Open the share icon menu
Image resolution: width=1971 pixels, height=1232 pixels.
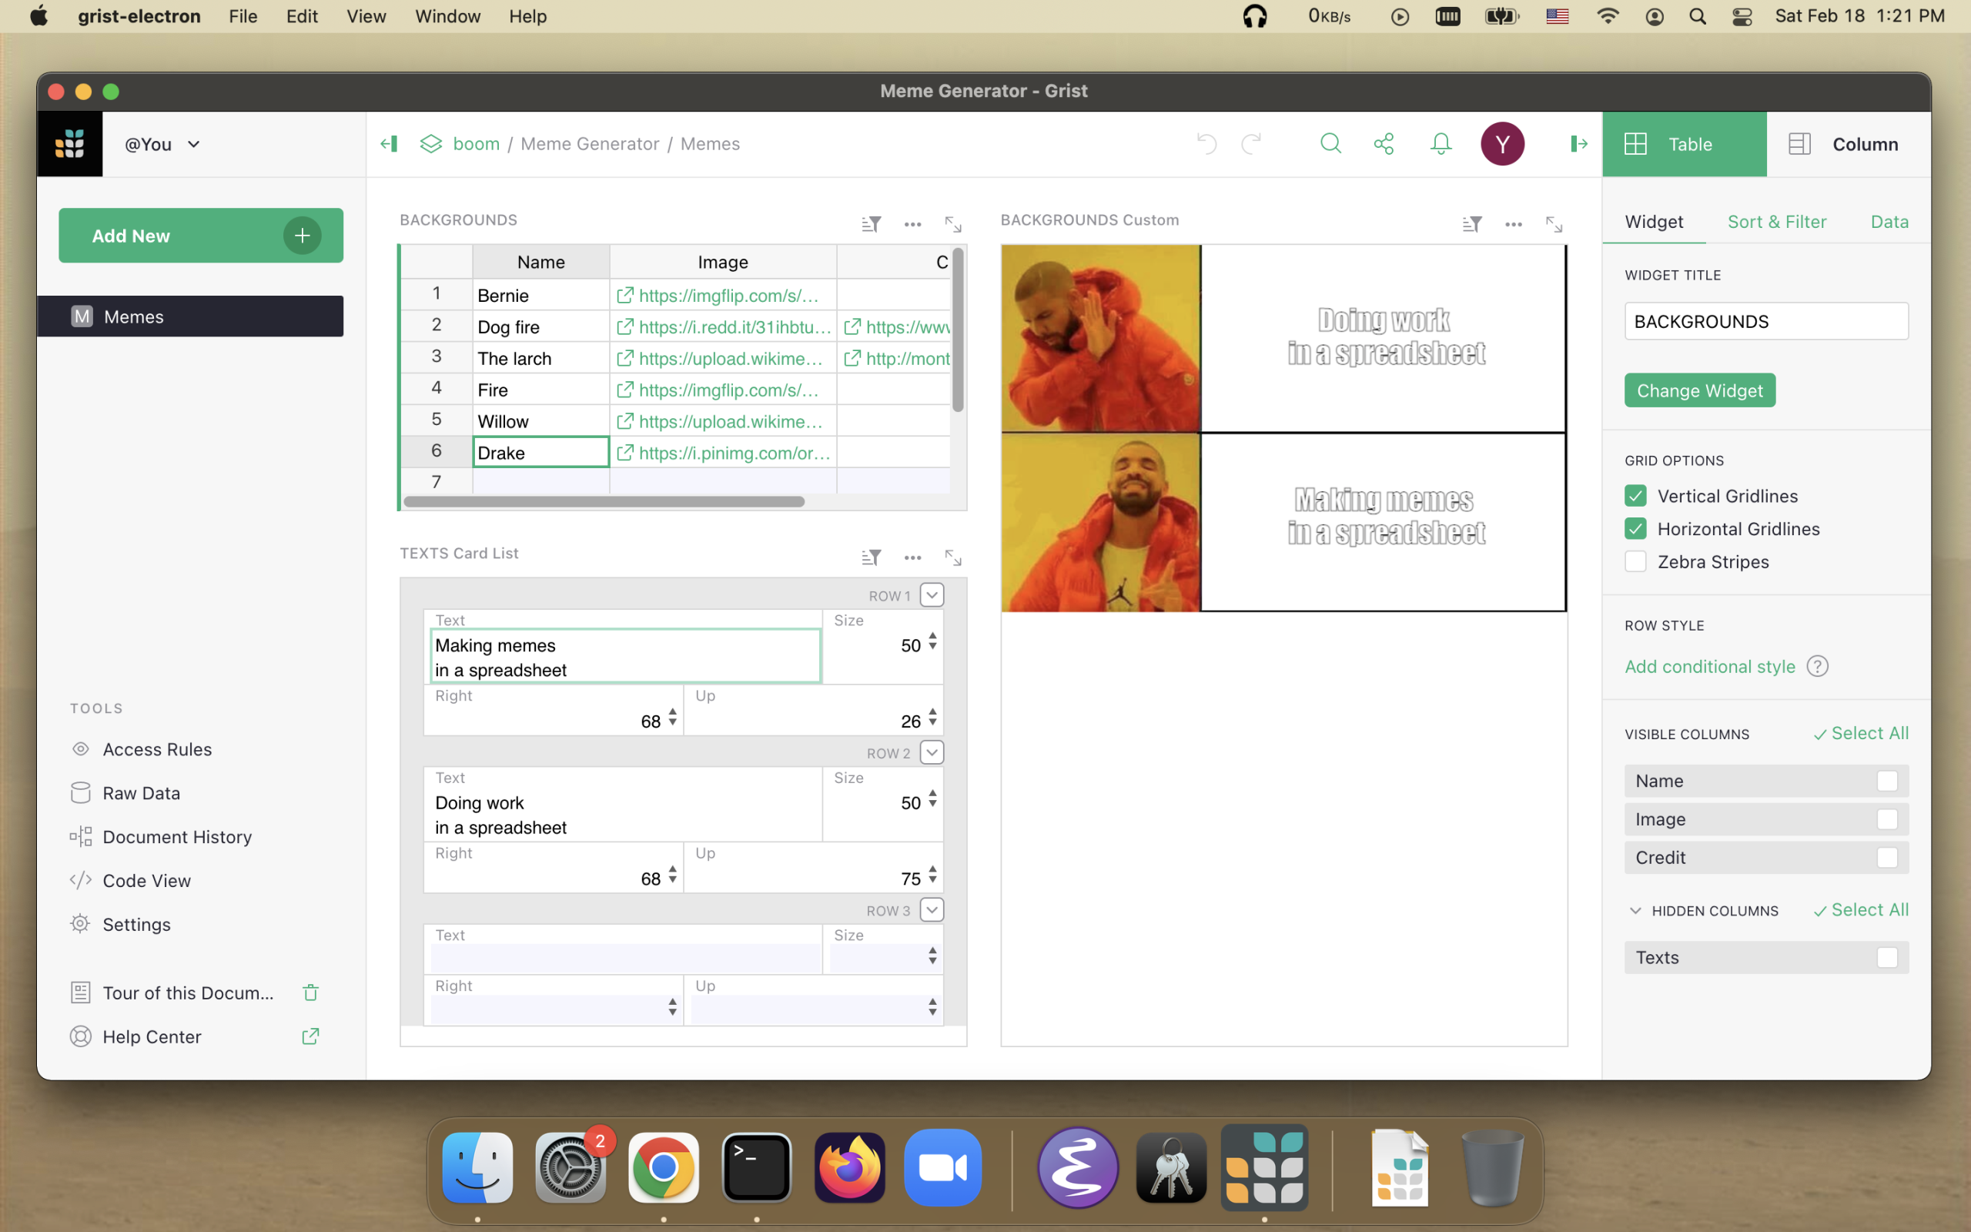[1384, 144]
